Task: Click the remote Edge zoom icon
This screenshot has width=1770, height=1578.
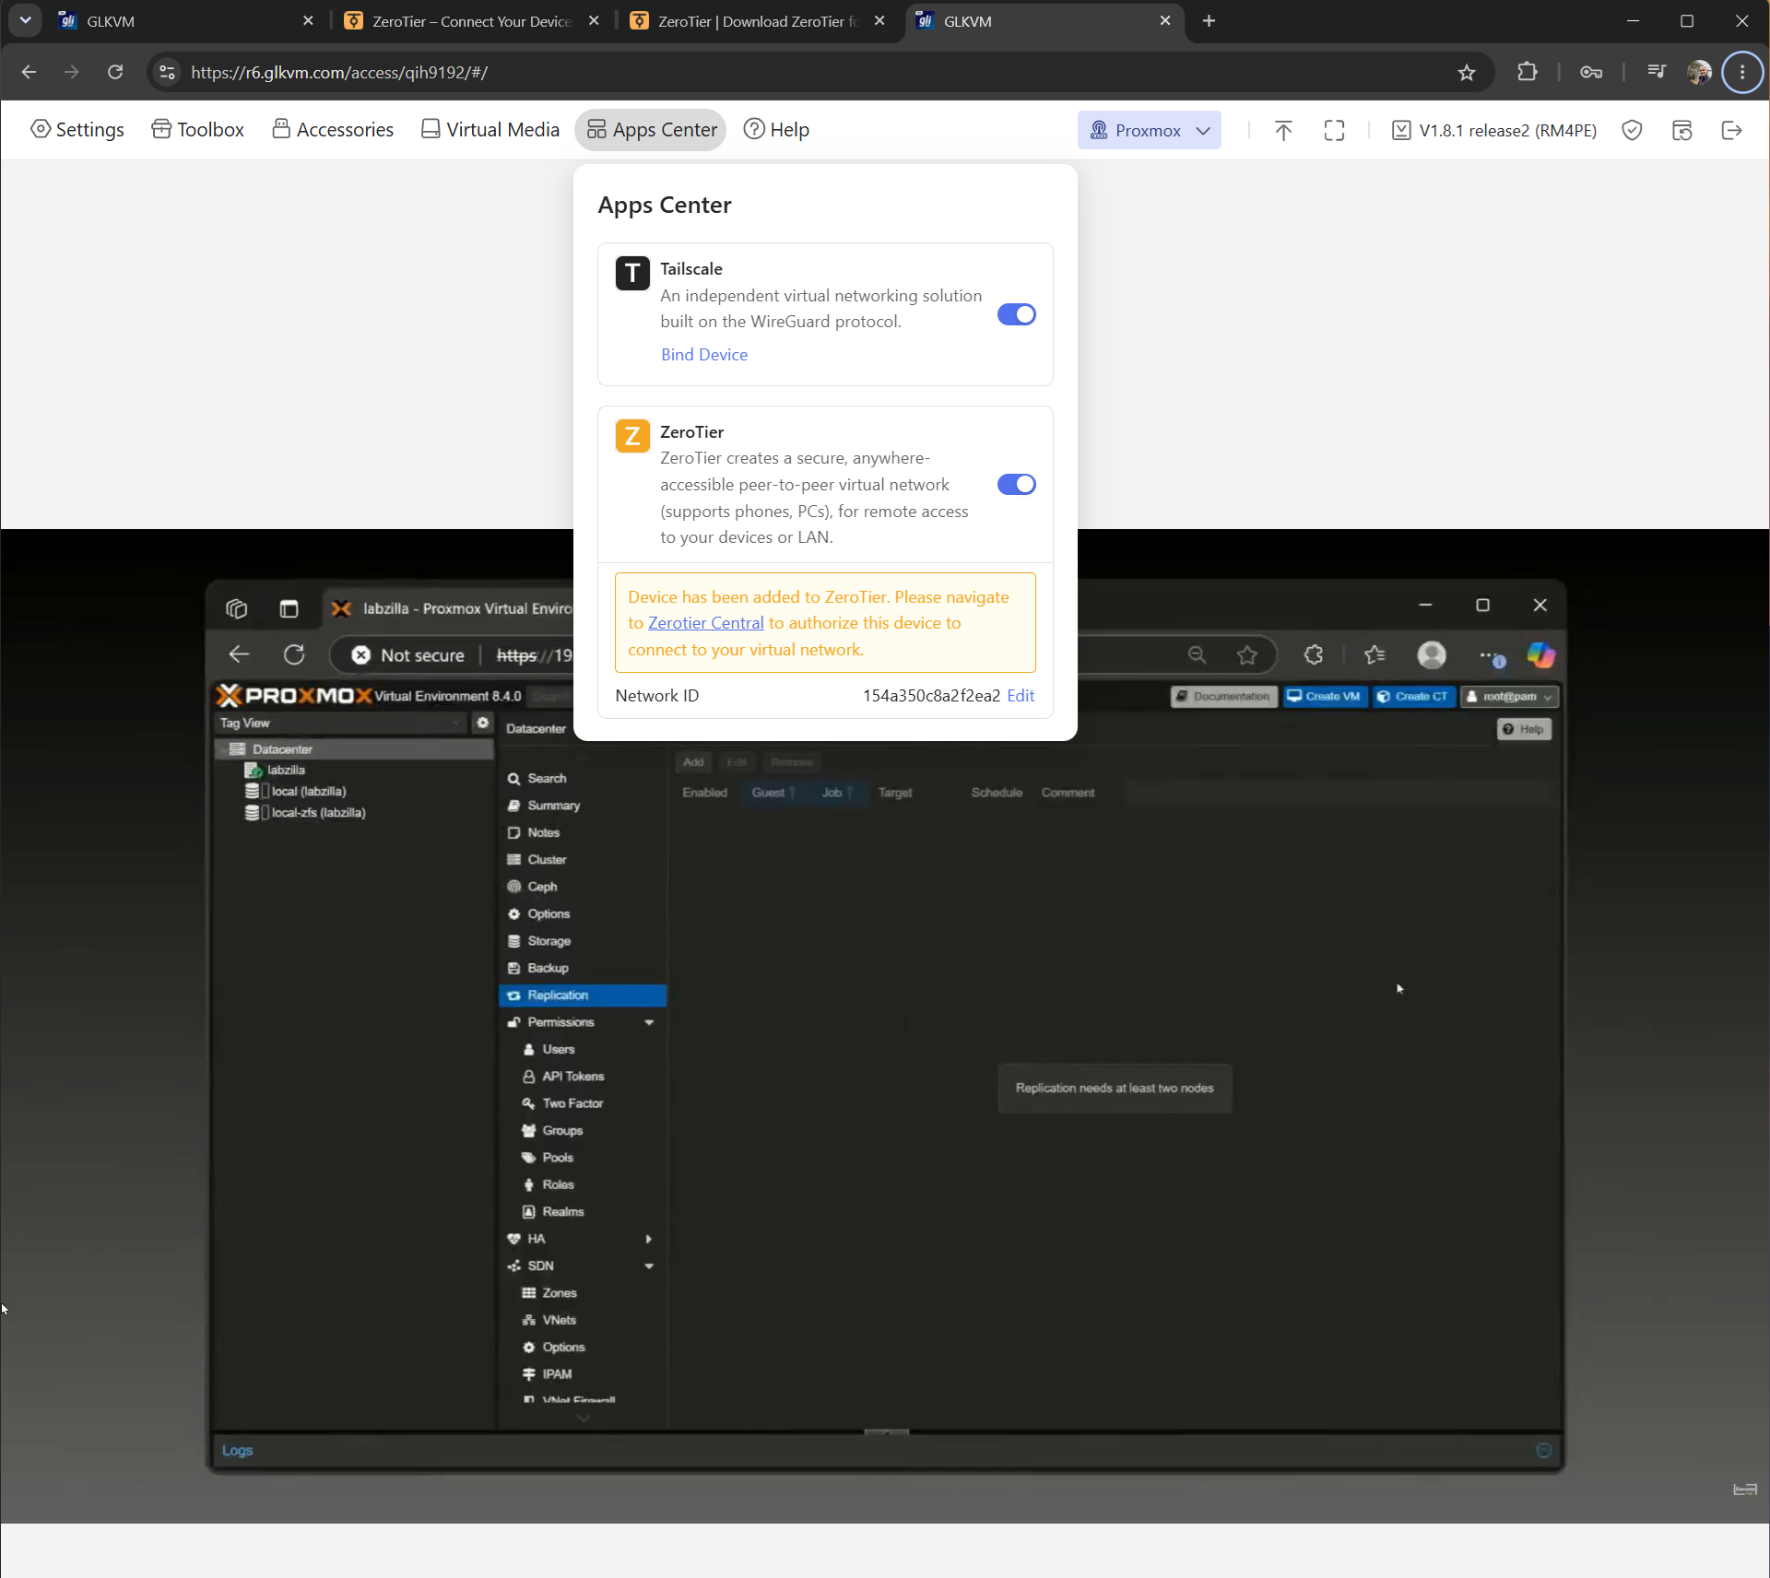Action: pos(1197,655)
